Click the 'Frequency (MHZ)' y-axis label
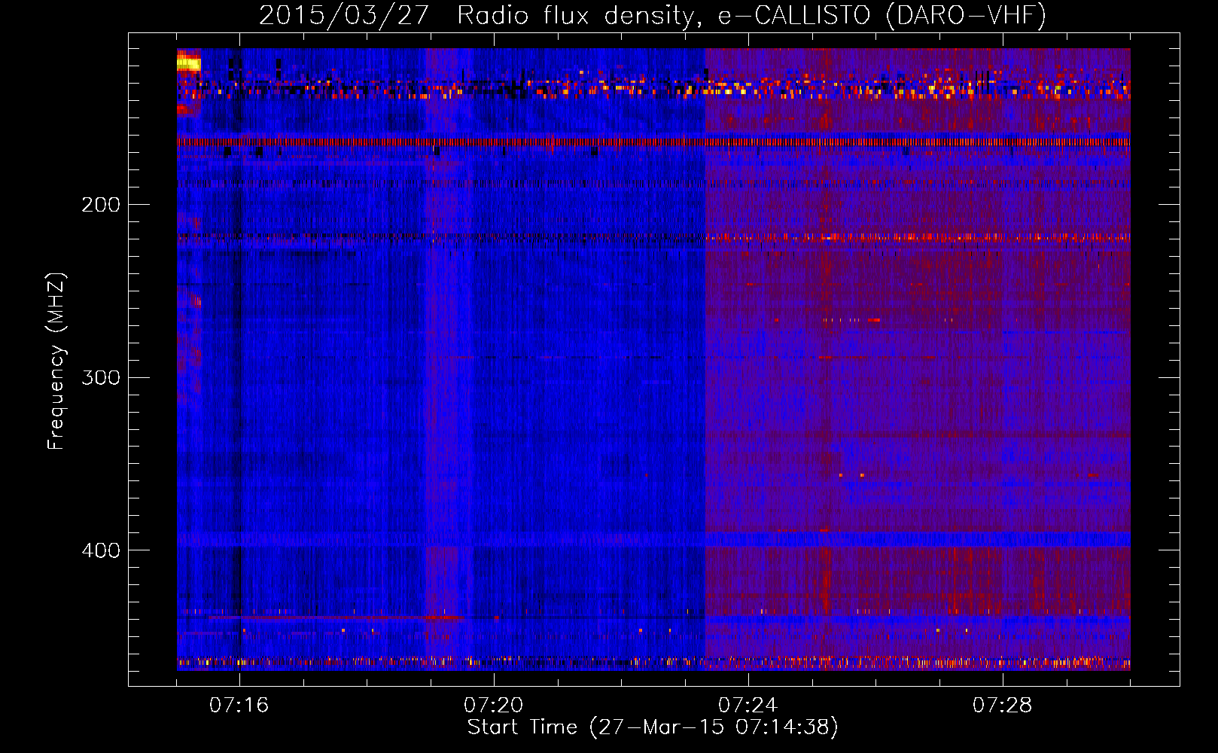 pyautogui.click(x=56, y=361)
